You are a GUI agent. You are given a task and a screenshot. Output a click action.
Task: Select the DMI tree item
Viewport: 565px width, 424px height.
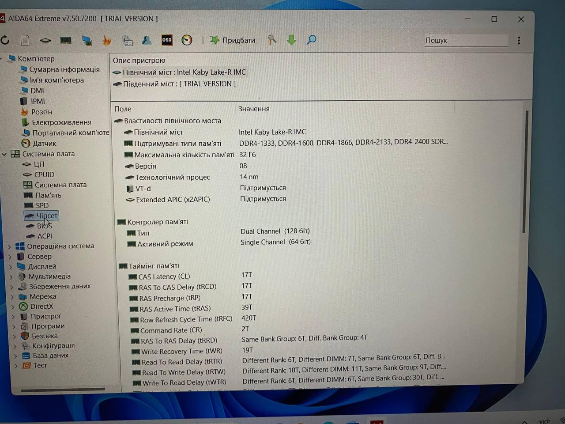[37, 91]
